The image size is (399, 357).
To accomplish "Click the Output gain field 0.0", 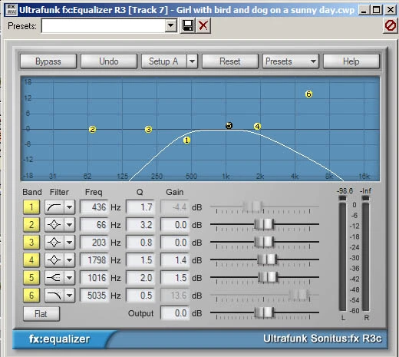I will [175, 313].
